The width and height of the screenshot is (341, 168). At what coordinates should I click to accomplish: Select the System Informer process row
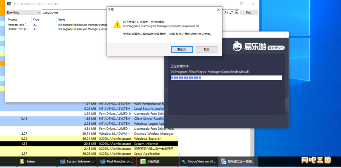click(x=89, y=144)
